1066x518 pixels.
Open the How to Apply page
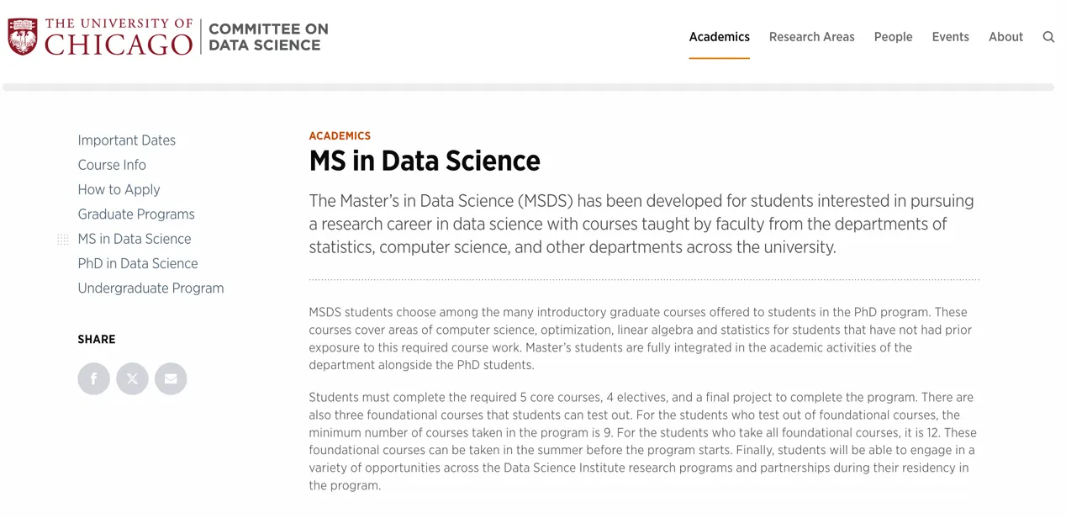pyautogui.click(x=119, y=189)
